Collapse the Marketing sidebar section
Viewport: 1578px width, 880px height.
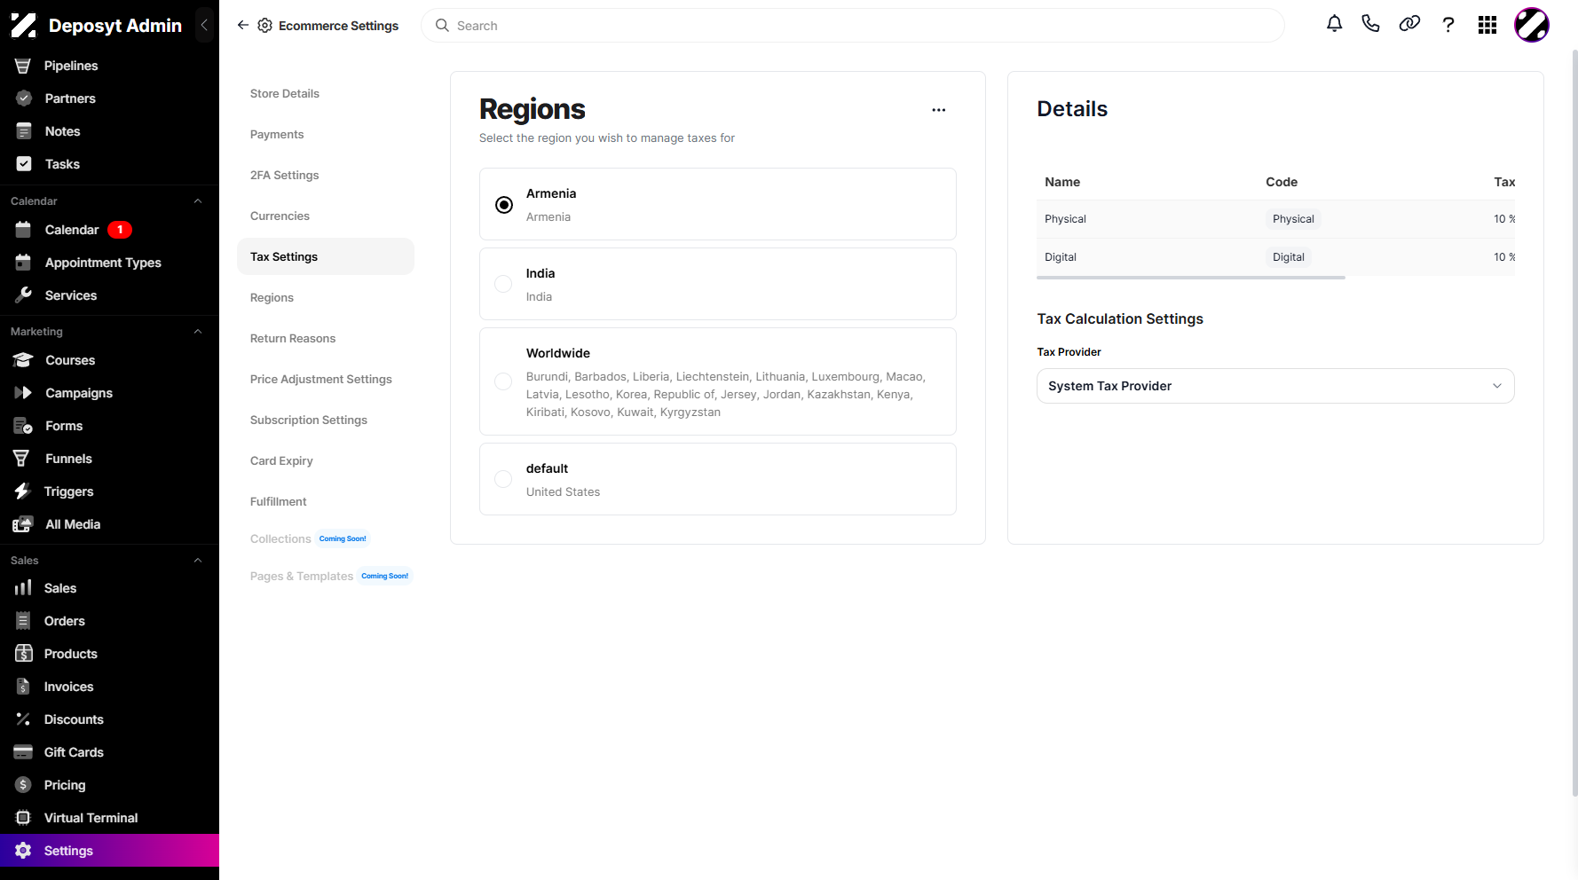point(198,332)
